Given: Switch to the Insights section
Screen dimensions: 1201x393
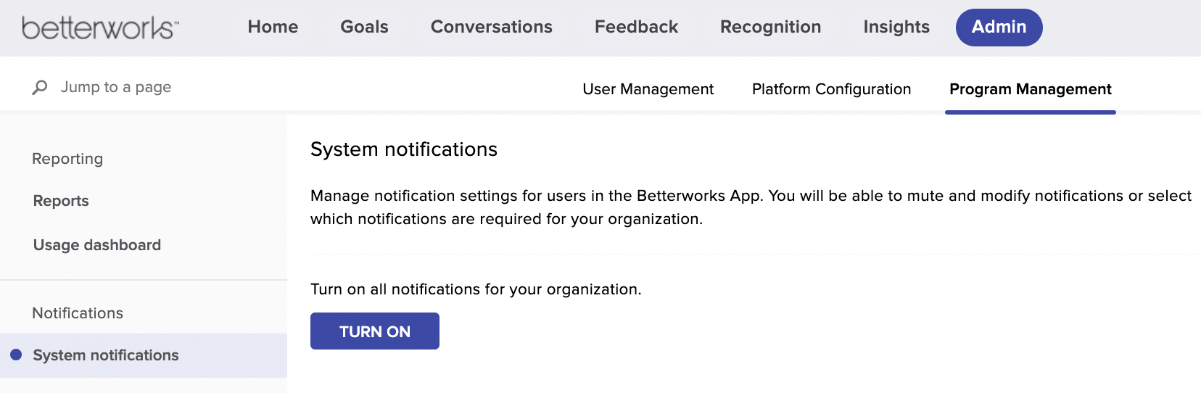Looking at the screenshot, I should 896,27.
